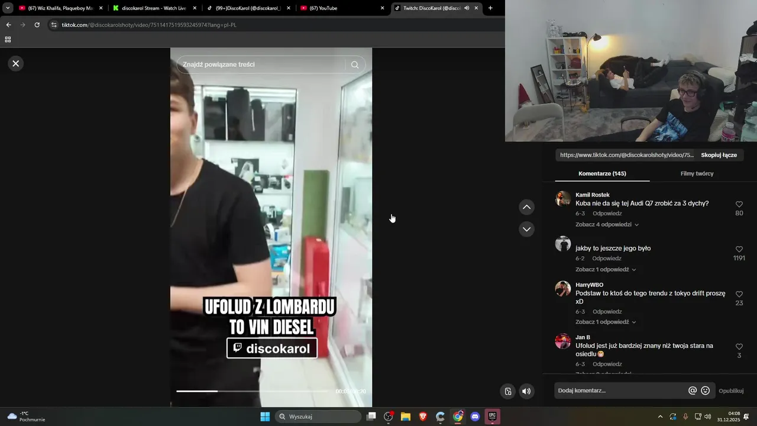Open the weather widget 'Pochmurnie'
757x426 pixels.
[26, 417]
